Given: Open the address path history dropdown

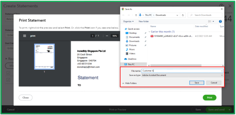Looking at the screenshot, I should point(177,15).
